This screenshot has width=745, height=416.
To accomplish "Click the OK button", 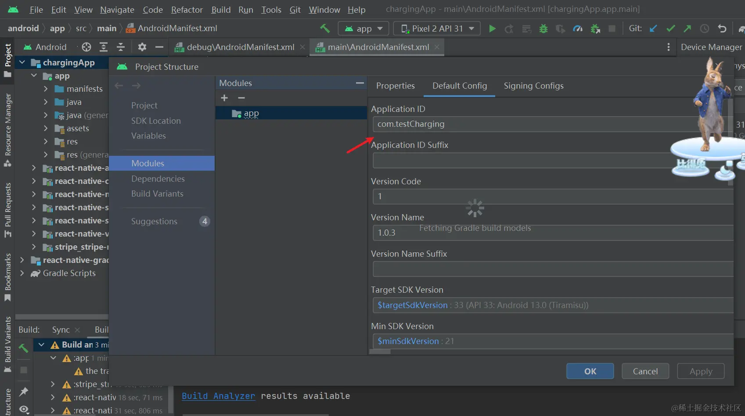I will click(x=590, y=371).
